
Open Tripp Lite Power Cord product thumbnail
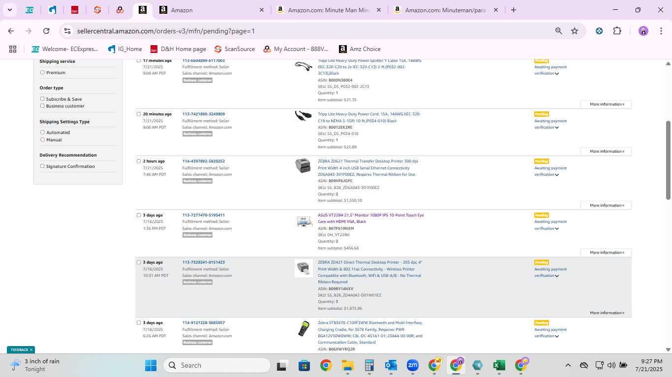point(303,116)
